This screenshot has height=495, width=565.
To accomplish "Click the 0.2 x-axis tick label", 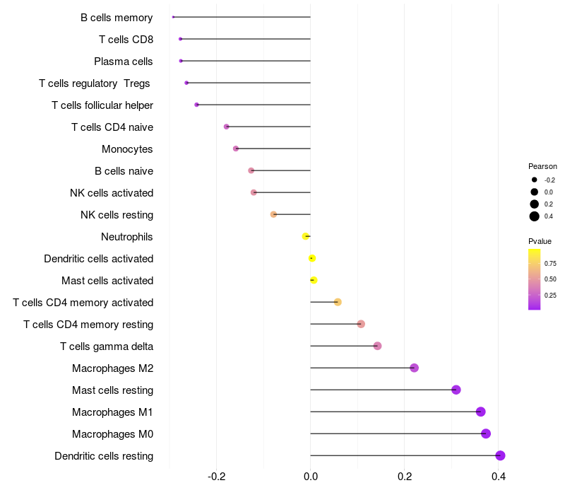I will (x=405, y=476).
